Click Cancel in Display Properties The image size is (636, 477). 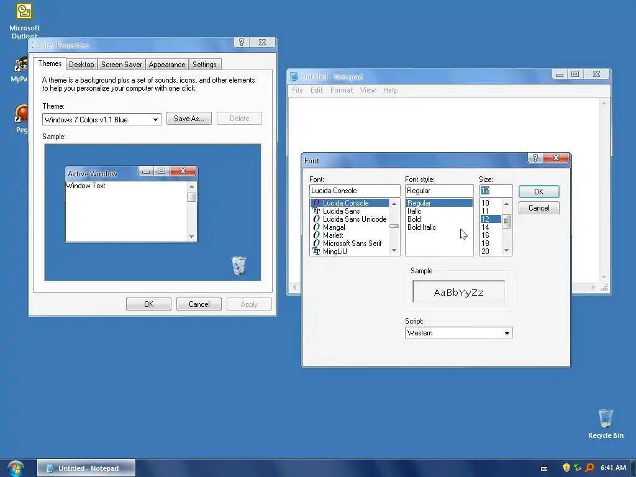(199, 304)
